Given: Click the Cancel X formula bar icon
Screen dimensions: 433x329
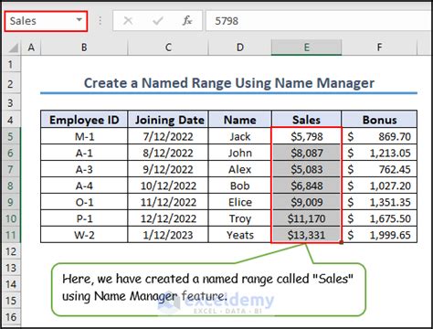Looking at the screenshot, I should [x=128, y=21].
